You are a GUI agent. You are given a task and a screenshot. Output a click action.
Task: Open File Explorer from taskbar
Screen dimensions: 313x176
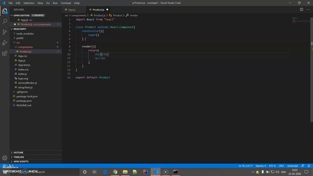(x=125, y=172)
